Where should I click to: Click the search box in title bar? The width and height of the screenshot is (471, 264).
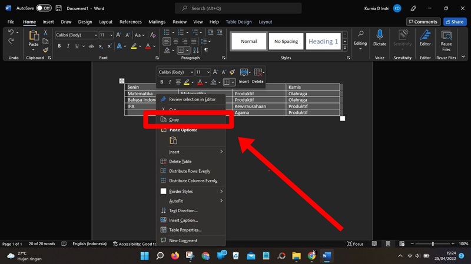click(238, 8)
